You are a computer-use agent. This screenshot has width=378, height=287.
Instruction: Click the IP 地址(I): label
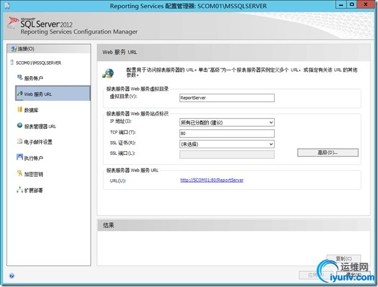121,121
